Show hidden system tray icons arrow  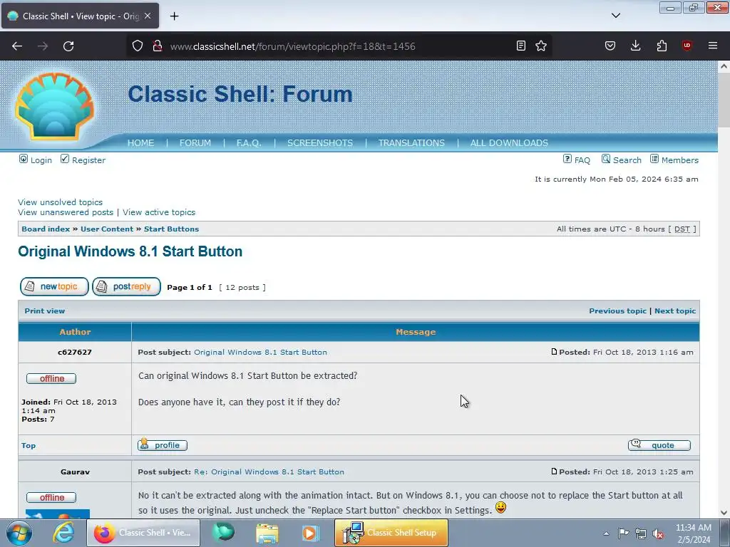point(606,533)
